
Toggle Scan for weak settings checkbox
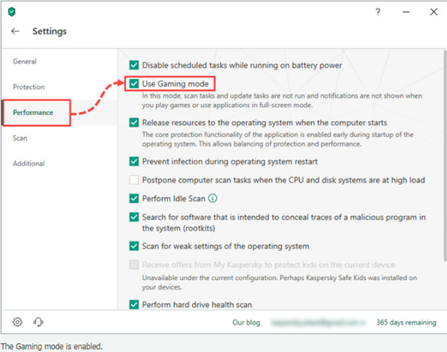134,246
